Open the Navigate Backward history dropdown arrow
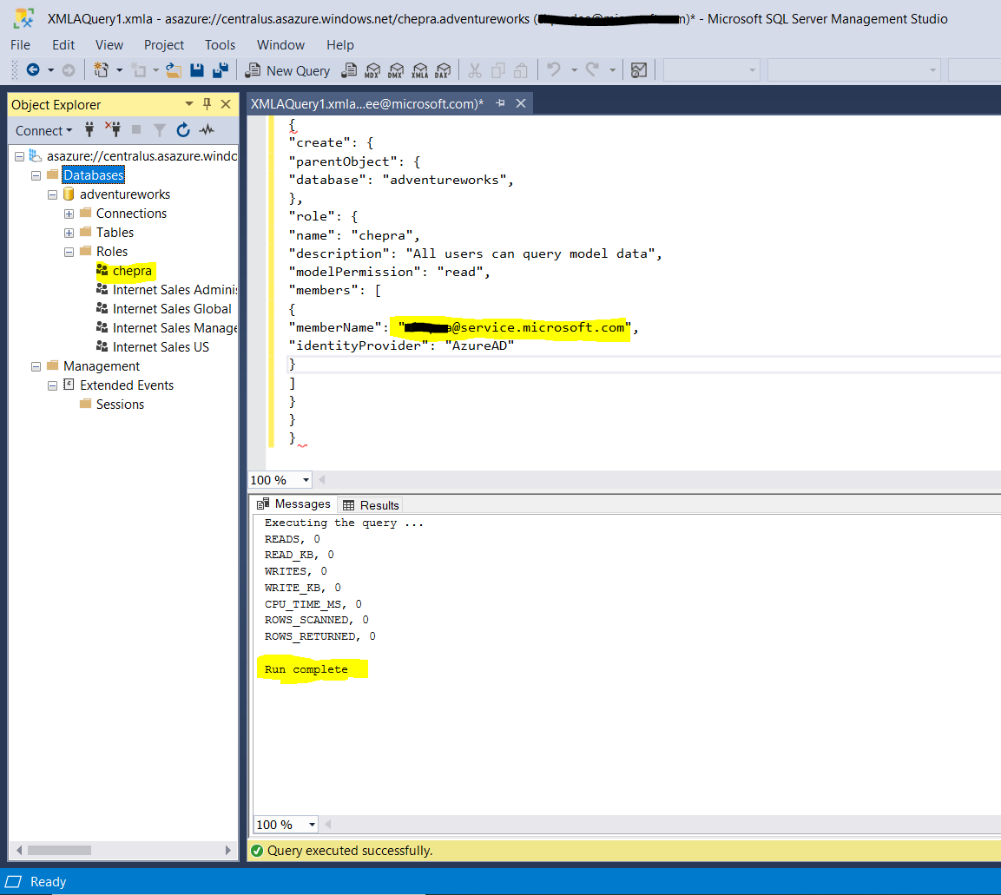Viewport: 1001px width, 895px height. (x=50, y=70)
